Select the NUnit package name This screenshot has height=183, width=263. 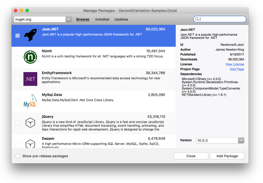[x=47, y=51]
